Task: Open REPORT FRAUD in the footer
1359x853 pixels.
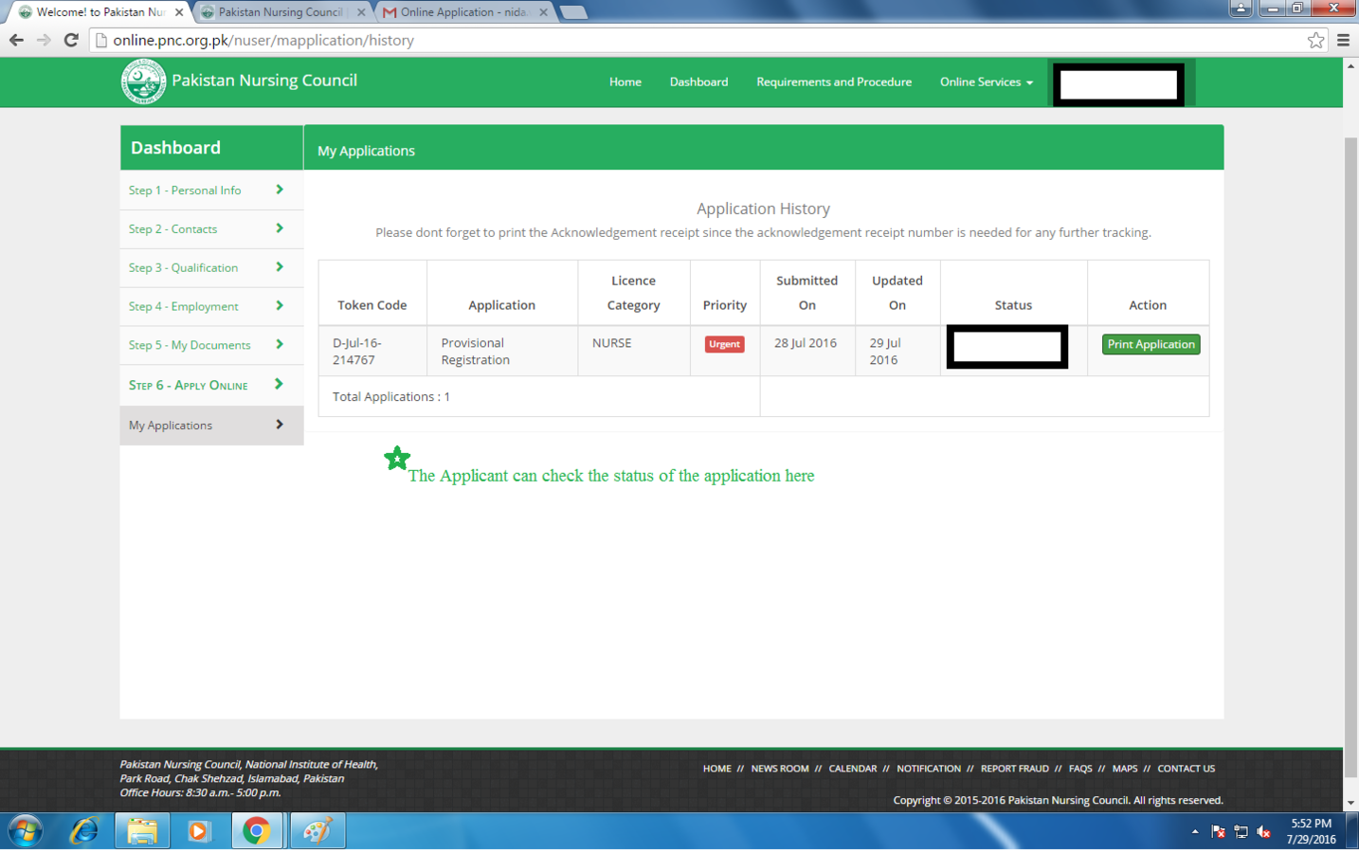Action: click(x=1015, y=769)
